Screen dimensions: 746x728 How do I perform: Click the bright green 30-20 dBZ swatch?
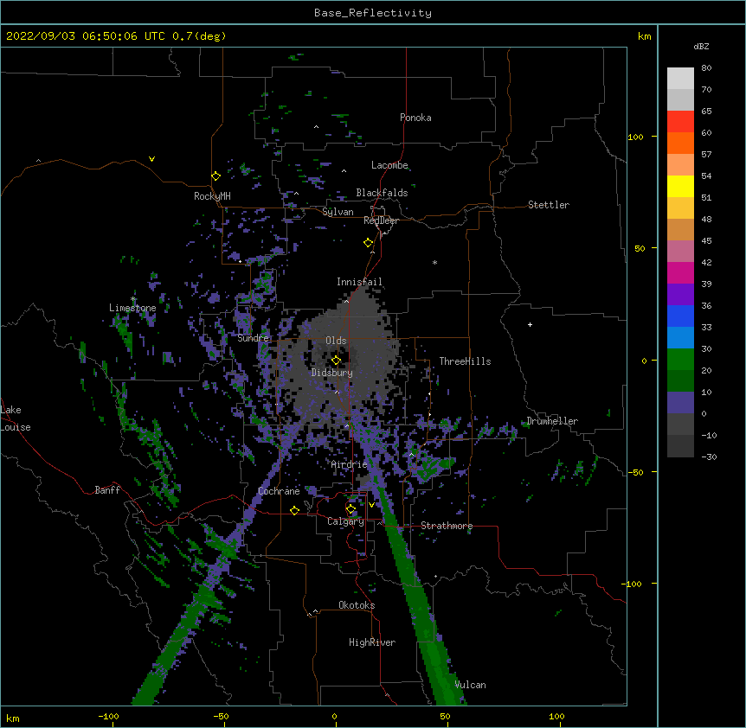coord(680,360)
